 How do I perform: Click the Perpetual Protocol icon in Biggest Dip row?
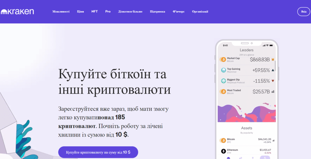pos(224,81)
